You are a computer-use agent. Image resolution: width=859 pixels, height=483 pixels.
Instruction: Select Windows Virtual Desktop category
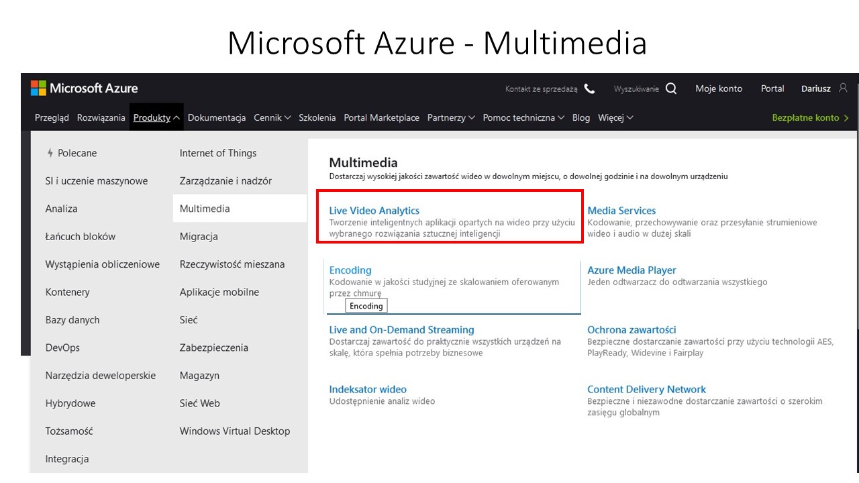point(235,431)
